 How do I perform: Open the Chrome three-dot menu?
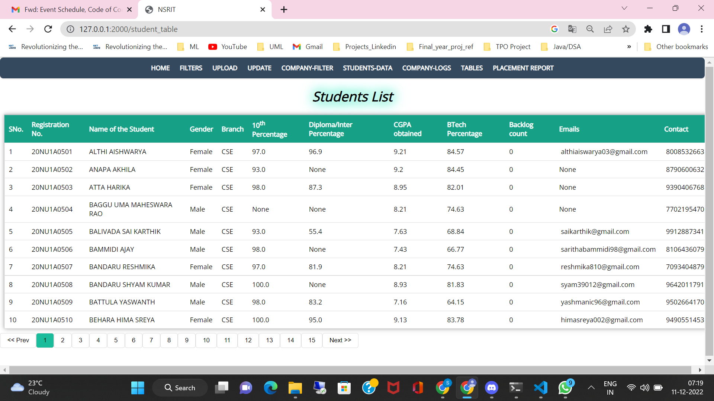pyautogui.click(x=702, y=29)
